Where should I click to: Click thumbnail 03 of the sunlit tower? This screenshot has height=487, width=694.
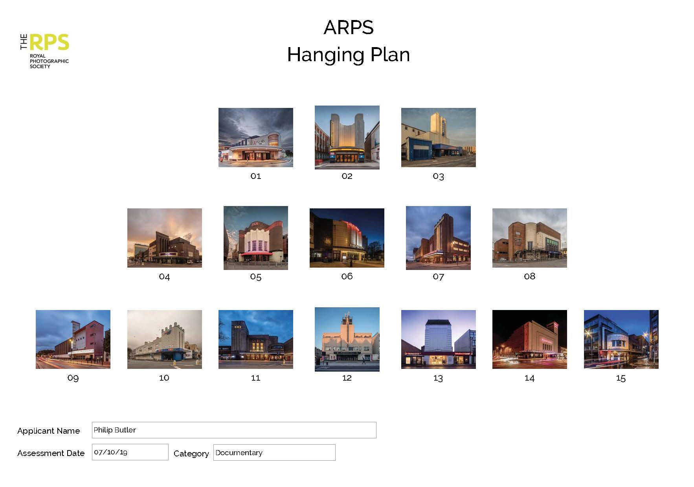click(x=438, y=137)
